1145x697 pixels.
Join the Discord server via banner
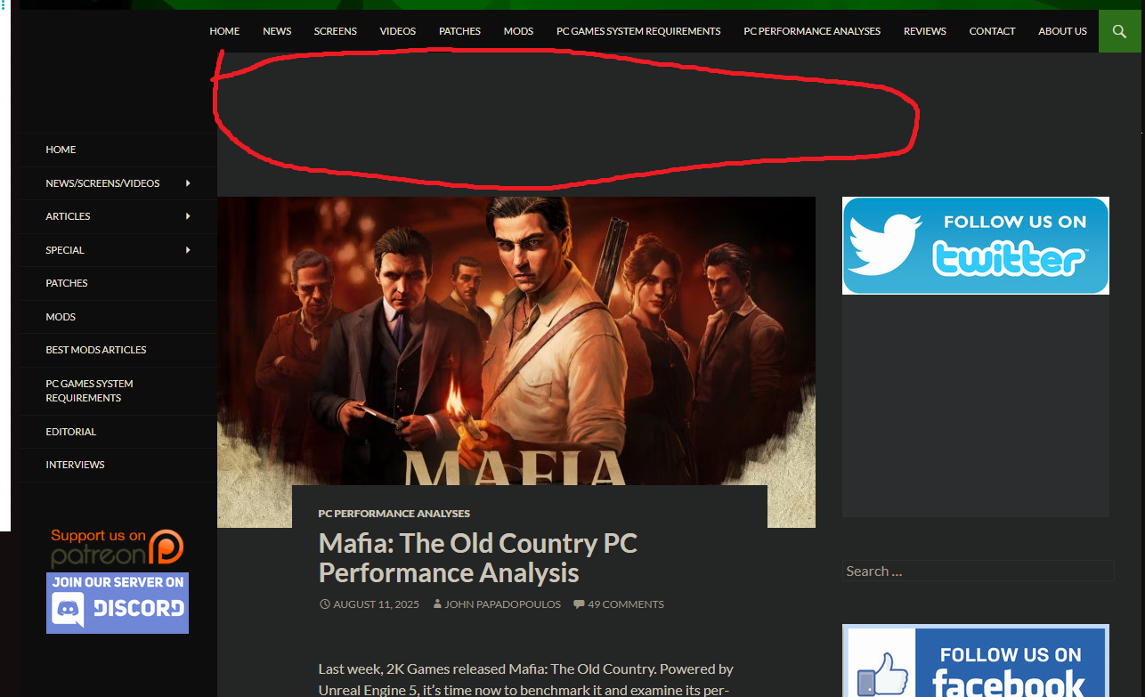(118, 603)
